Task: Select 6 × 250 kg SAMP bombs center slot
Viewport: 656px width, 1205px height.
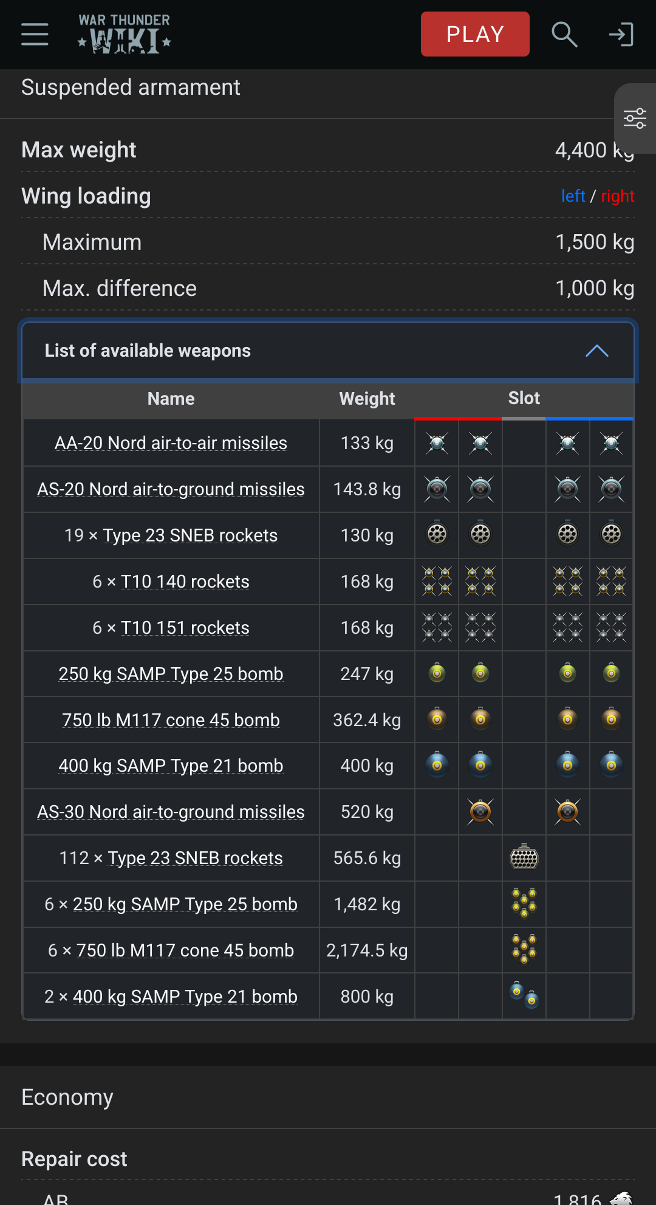Action: (x=524, y=903)
